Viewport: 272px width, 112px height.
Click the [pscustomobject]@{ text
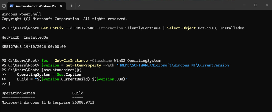61,70
